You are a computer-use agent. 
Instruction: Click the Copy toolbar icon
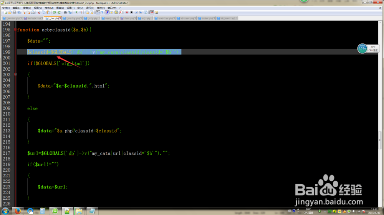click(x=44, y=12)
